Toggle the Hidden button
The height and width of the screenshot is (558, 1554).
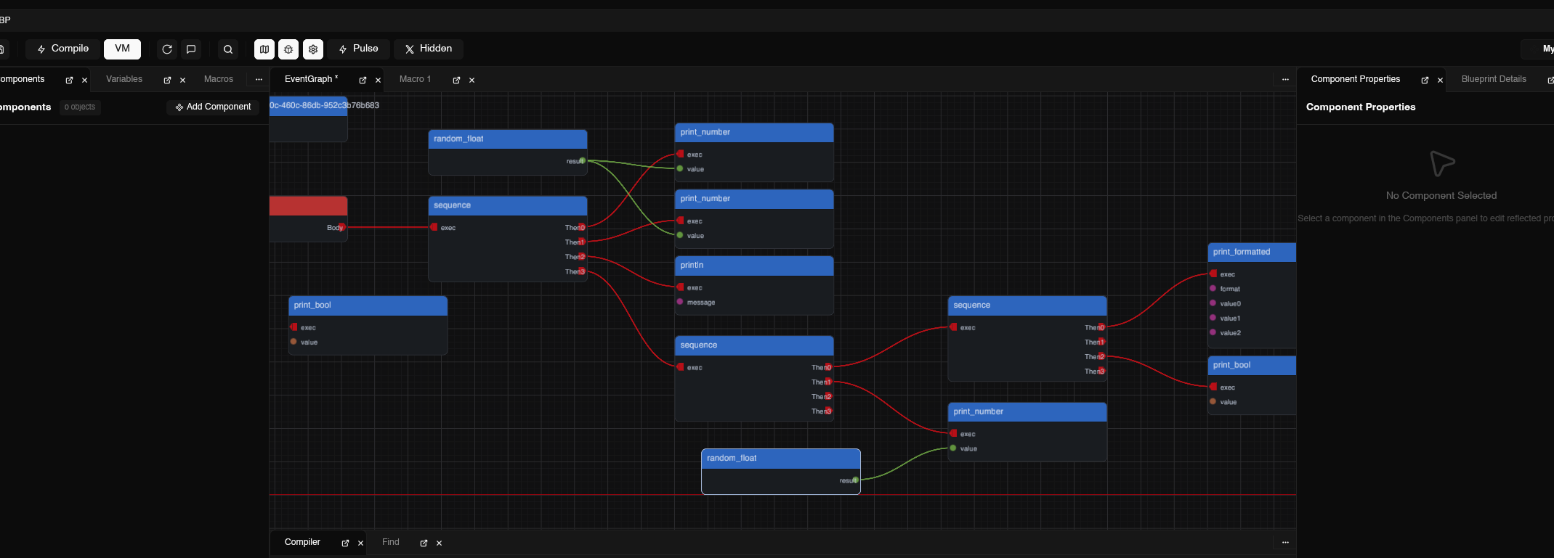pyautogui.click(x=429, y=49)
